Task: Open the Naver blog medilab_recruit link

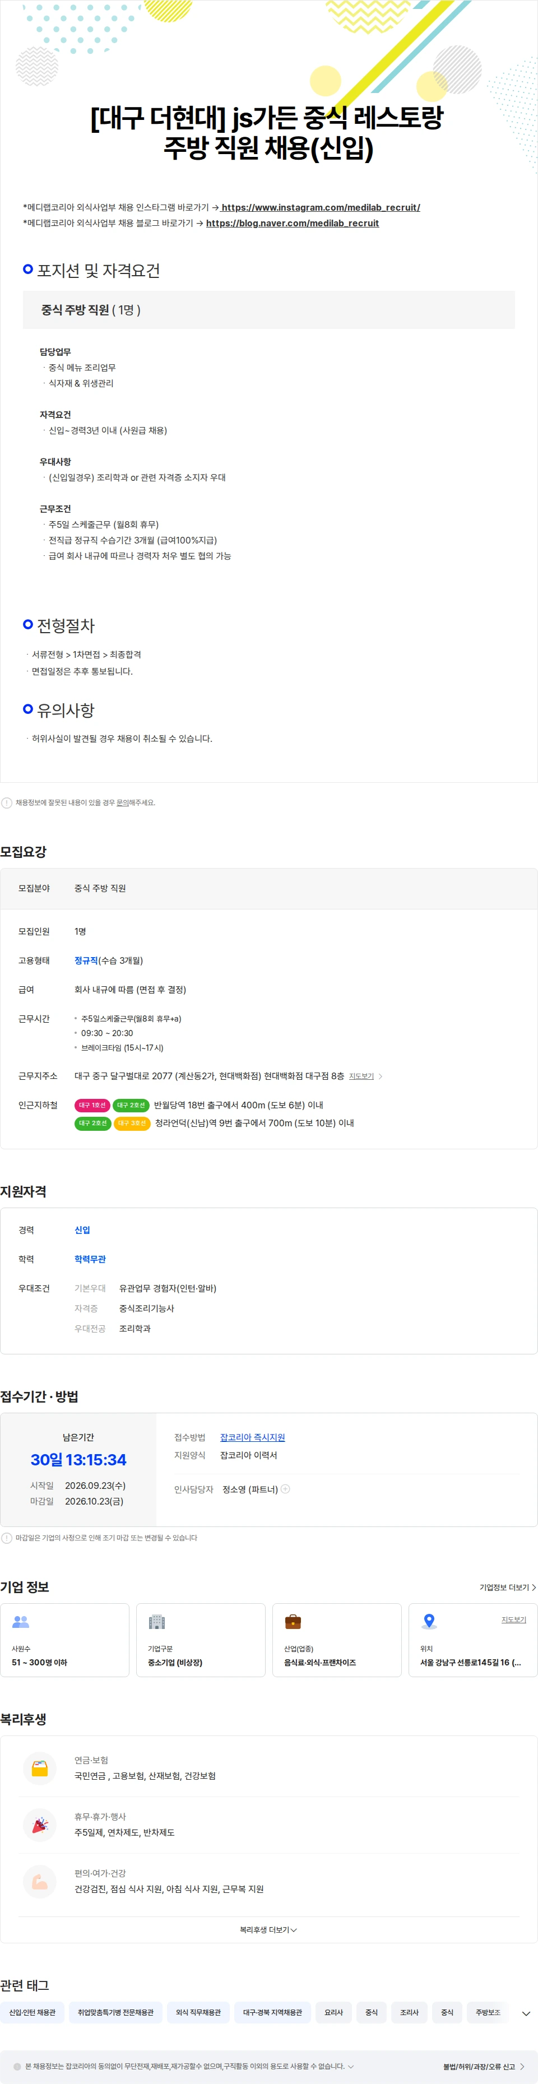Action: (x=292, y=223)
